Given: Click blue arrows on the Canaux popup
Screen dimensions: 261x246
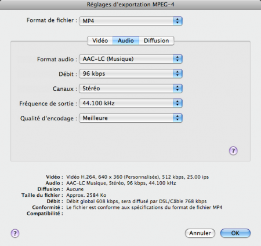Looking at the screenshot, I should tap(177, 89).
